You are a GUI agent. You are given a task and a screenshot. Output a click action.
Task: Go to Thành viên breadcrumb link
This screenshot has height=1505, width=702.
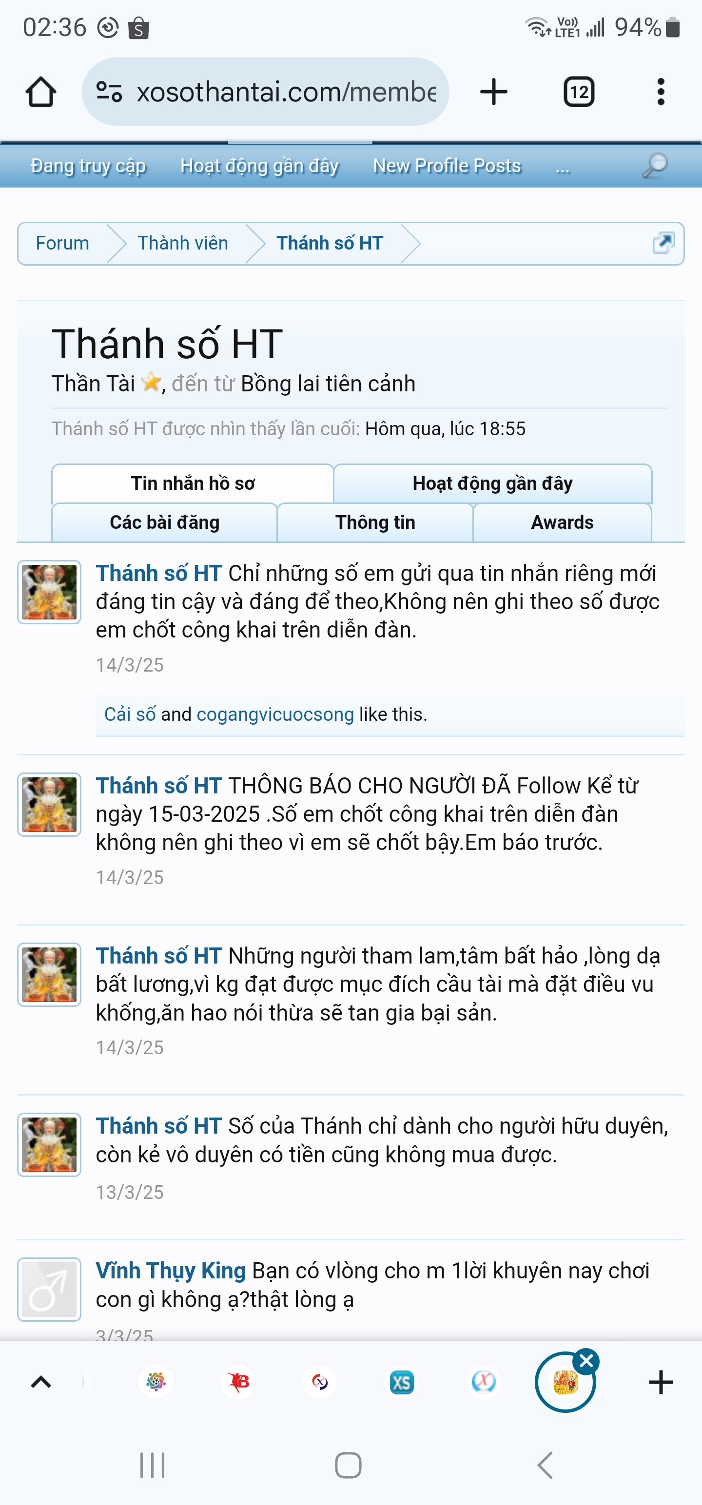[x=183, y=242]
